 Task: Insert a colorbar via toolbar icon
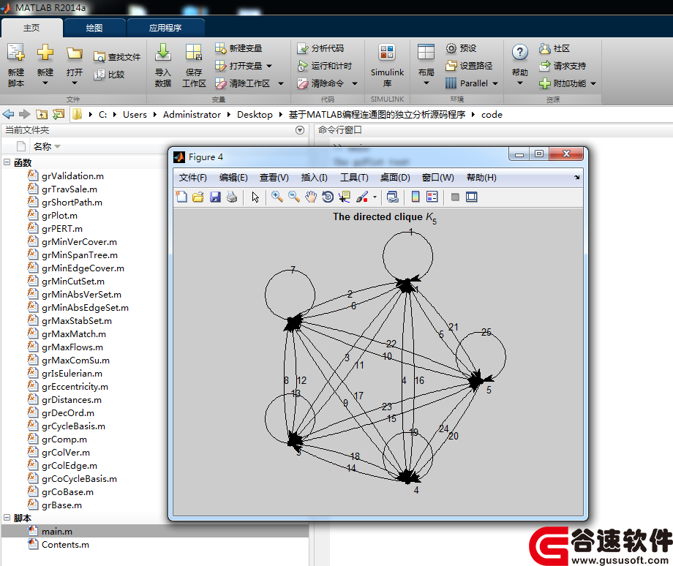pos(415,197)
